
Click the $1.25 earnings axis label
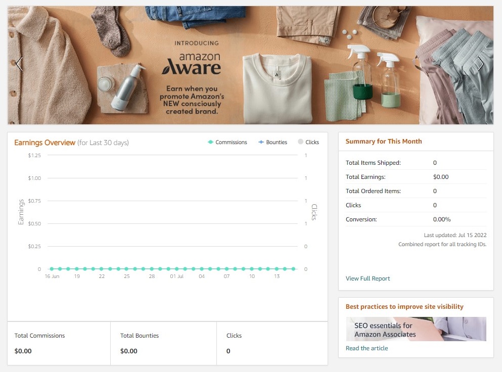[34, 155]
